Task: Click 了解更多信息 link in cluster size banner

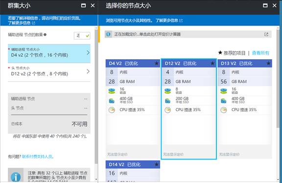Action: 19,23
